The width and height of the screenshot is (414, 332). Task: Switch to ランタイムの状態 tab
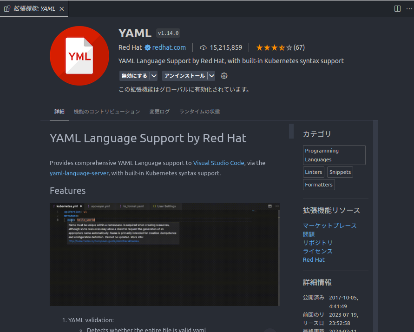coord(200,112)
